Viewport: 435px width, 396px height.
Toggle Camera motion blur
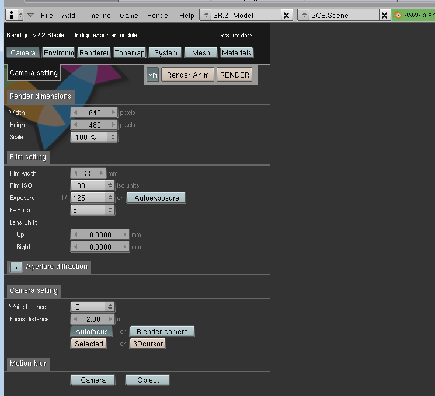[93, 380]
